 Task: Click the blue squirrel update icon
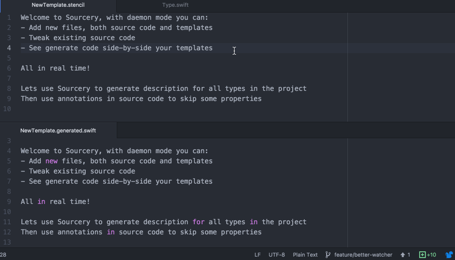tap(449, 255)
